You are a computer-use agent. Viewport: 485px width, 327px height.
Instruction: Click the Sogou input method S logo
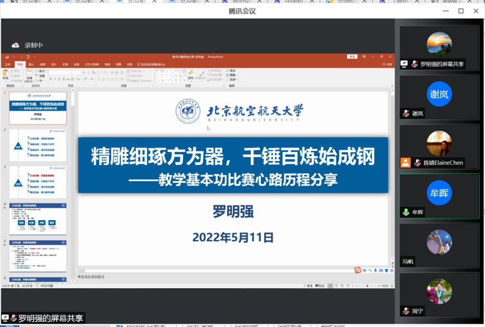pyautogui.click(x=359, y=270)
